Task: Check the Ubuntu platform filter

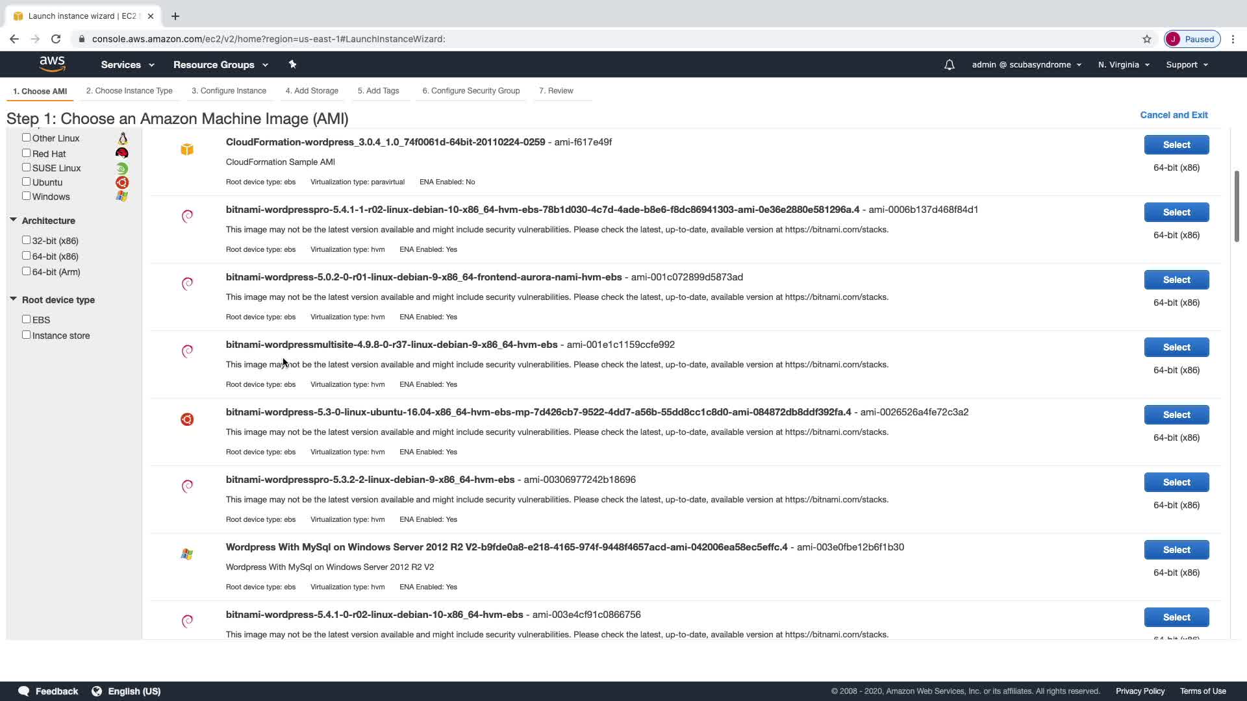Action: click(x=27, y=182)
